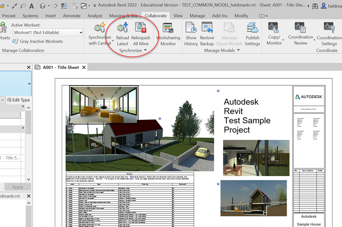The image size is (342, 227).
Task: Open the View ribbon tab
Action: coord(178,16)
